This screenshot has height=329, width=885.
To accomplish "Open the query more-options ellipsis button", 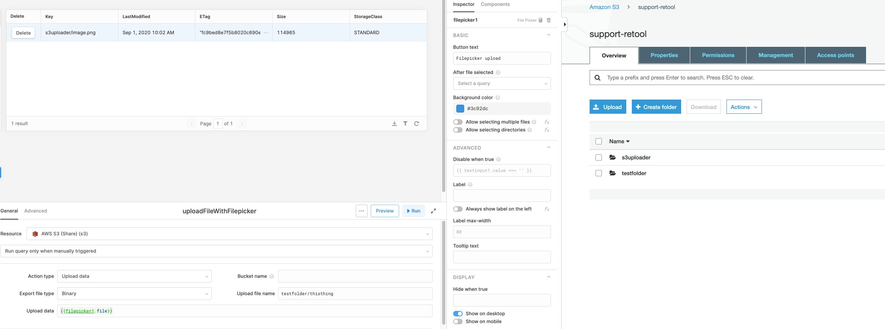I will click(362, 211).
